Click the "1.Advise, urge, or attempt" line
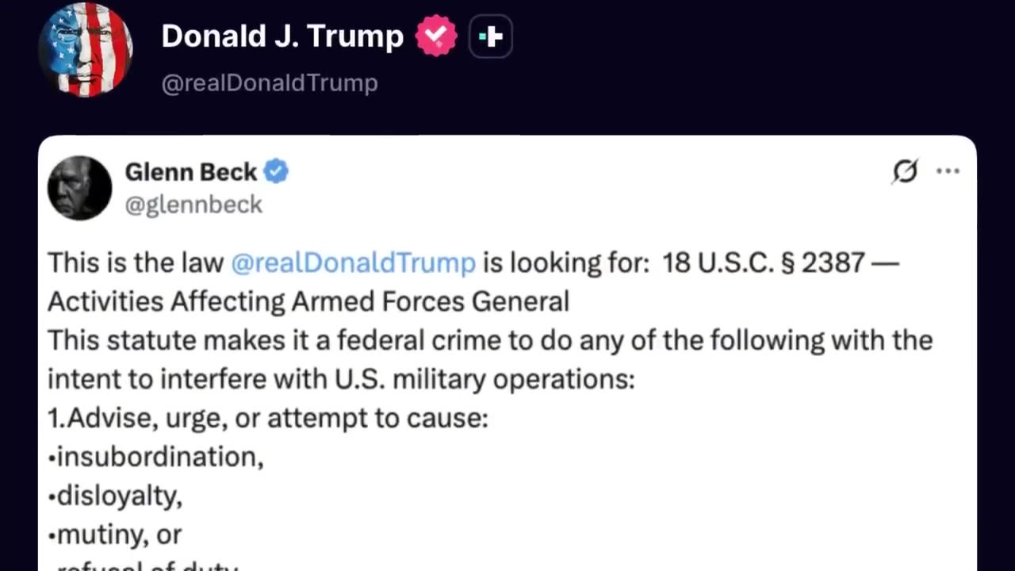Viewport: 1015px width, 571px height. (x=268, y=418)
